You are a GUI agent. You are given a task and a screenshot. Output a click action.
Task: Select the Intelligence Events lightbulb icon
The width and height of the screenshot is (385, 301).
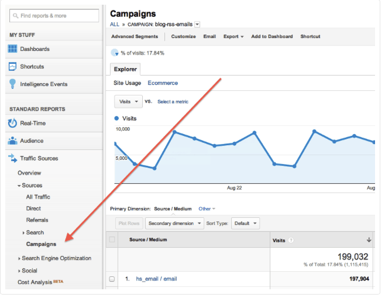point(12,84)
